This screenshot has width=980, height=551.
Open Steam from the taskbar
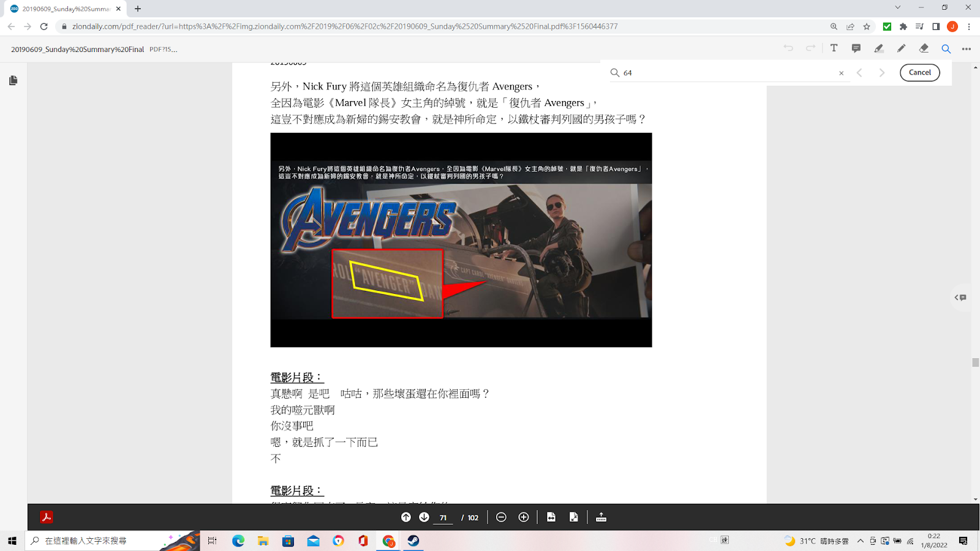click(x=413, y=541)
